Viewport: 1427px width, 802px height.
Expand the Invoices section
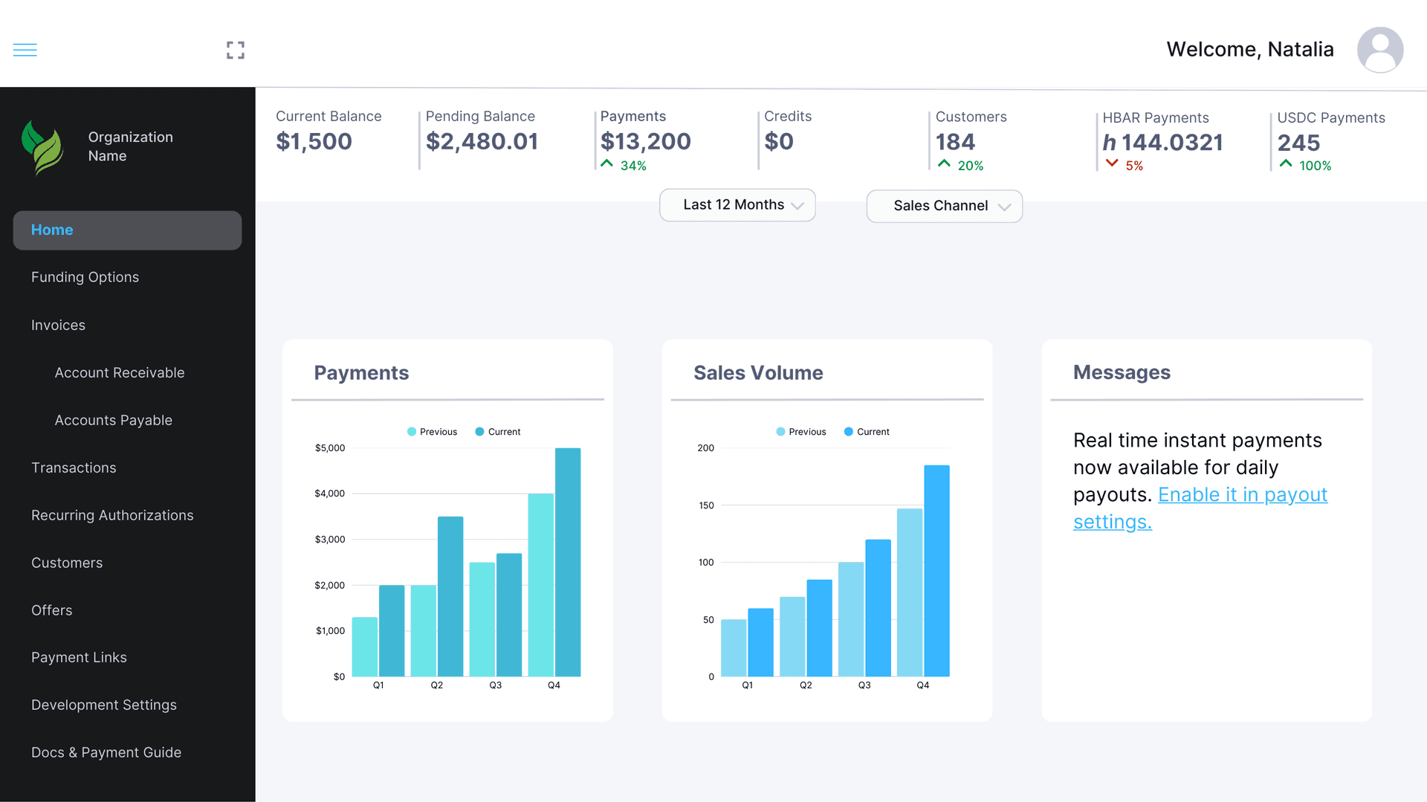(58, 325)
